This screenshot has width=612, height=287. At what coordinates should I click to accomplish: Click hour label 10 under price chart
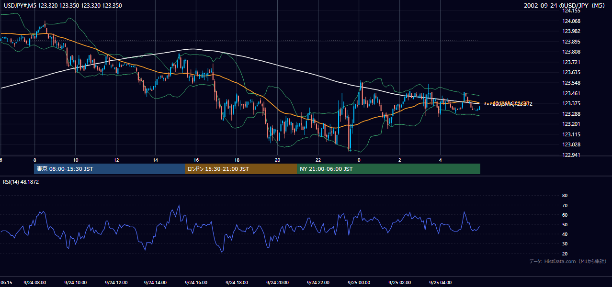click(76, 160)
